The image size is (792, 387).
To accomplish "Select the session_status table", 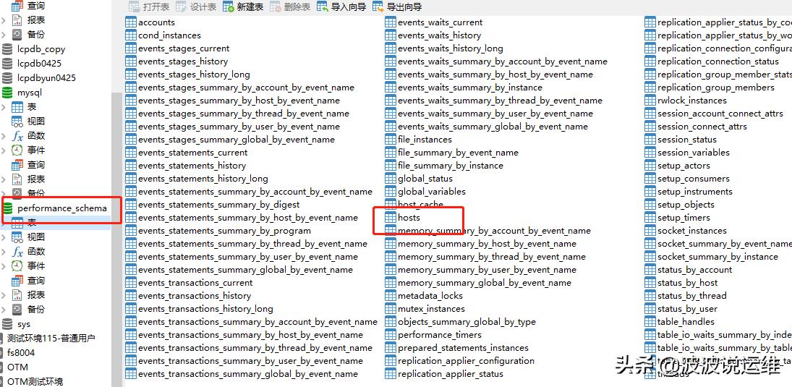I will pos(687,140).
